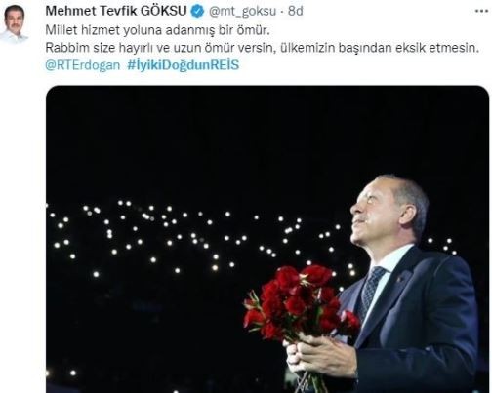Open the #İyikiDoğdunREİS hashtag
Screen dimensions: 492x393
coord(184,65)
